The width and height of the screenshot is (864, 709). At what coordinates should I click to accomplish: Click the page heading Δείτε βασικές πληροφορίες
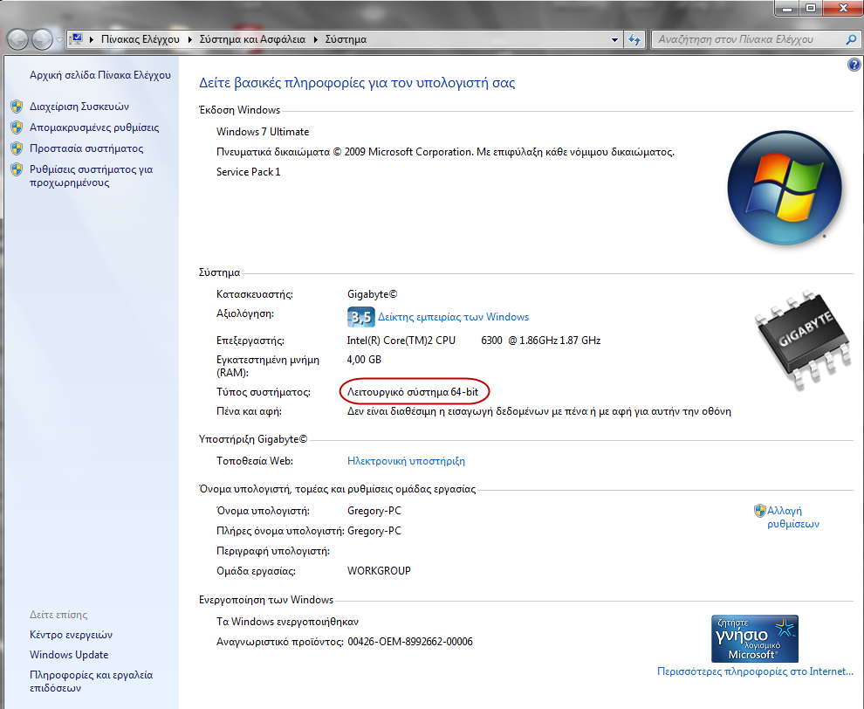click(357, 83)
